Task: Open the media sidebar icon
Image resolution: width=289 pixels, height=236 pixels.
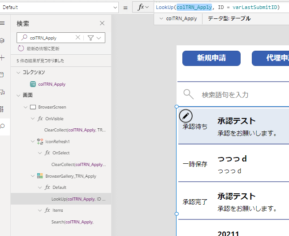Action: point(2,92)
